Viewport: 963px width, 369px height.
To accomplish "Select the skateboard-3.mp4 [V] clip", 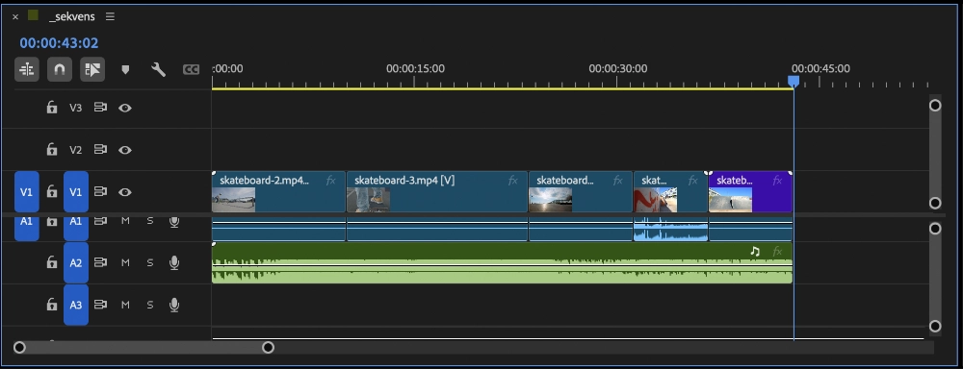I will [x=436, y=192].
